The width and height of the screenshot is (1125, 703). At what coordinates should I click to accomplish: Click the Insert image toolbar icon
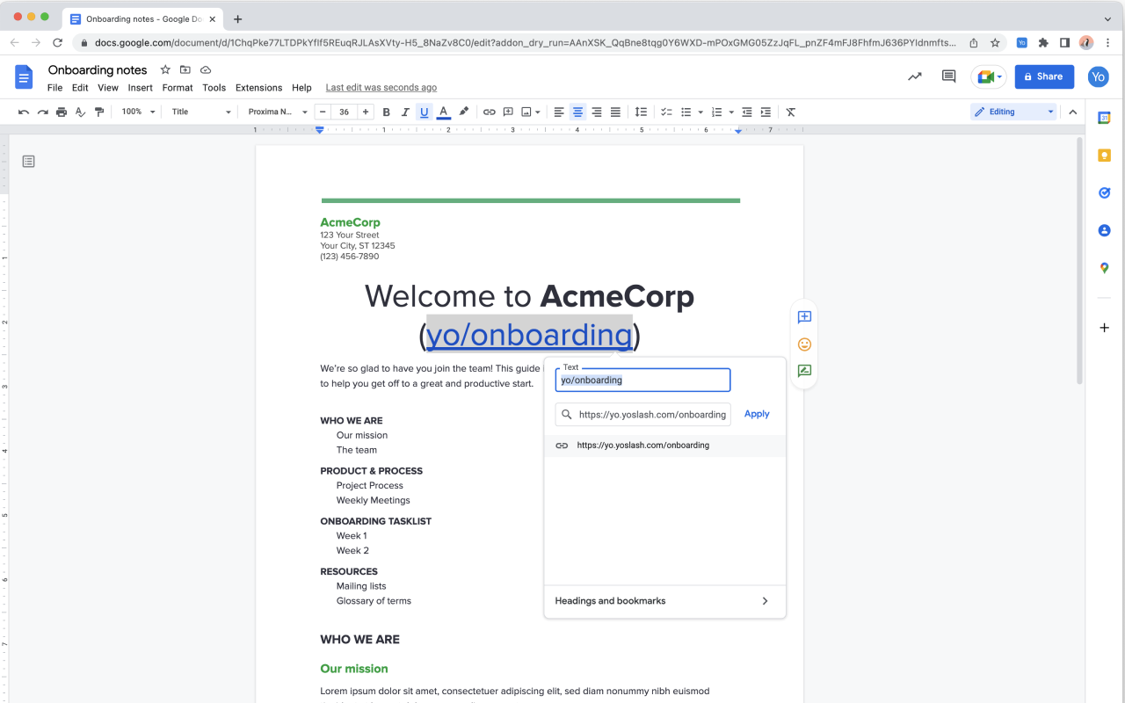(527, 112)
